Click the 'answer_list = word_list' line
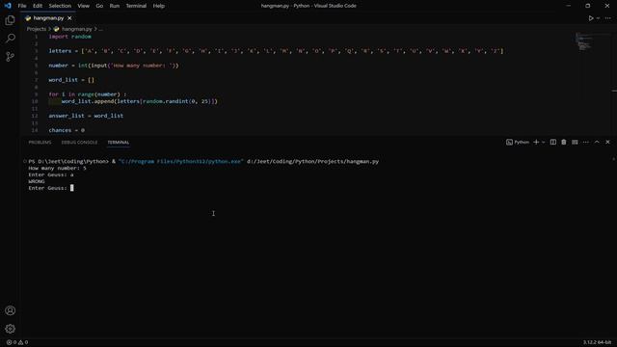The height and width of the screenshot is (347, 617). pyautogui.click(x=86, y=116)
